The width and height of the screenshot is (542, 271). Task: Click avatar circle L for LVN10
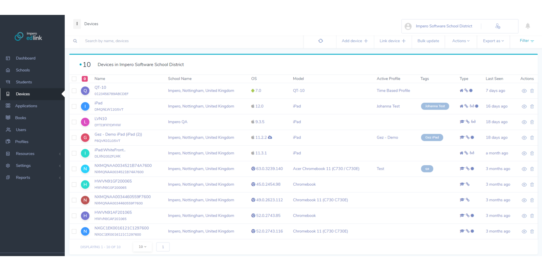(85, 122)
